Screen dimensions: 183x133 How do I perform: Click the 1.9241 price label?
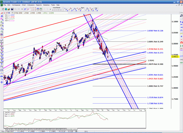click(151, 60)
